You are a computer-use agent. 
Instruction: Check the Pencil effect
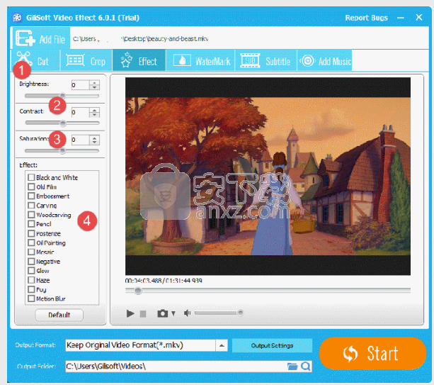point(31,224)
